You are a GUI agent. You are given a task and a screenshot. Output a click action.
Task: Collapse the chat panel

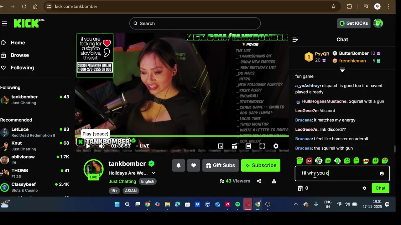[295, 40]
